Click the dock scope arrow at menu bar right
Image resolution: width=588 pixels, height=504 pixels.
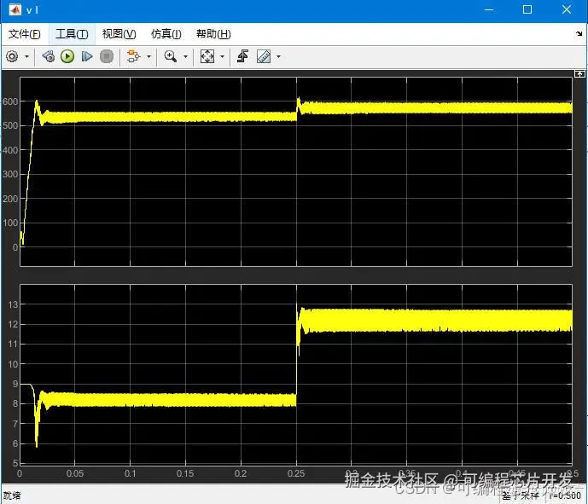pos(579,34)
